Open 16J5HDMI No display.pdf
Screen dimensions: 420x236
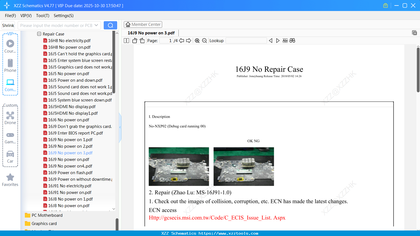coord(72,107)
